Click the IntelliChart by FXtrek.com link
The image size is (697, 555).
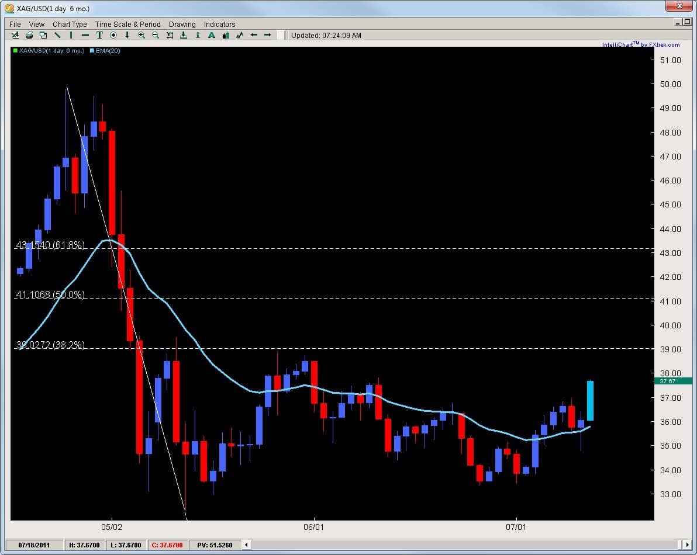640,44
